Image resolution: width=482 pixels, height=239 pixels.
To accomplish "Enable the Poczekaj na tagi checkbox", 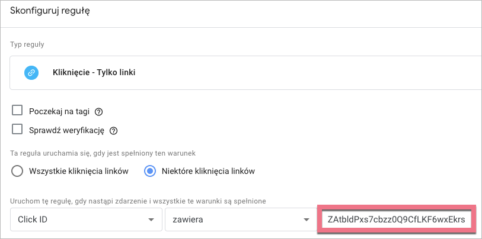I will pyautogui.click(x=17, y=111).
